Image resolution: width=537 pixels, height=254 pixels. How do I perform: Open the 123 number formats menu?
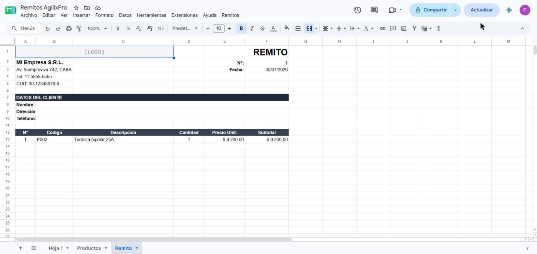click(x=160, y=28)
